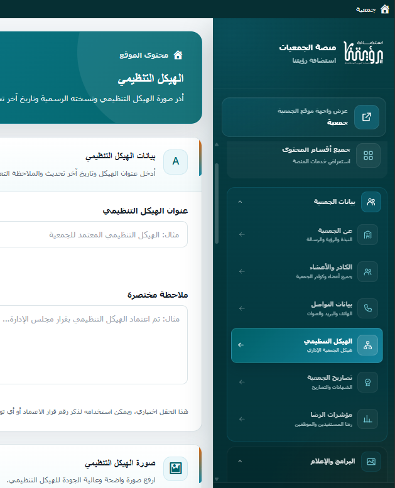Click the image icon of البرامج والإعلام
Viewport: 395px width, 488px height.
point(371,462)
